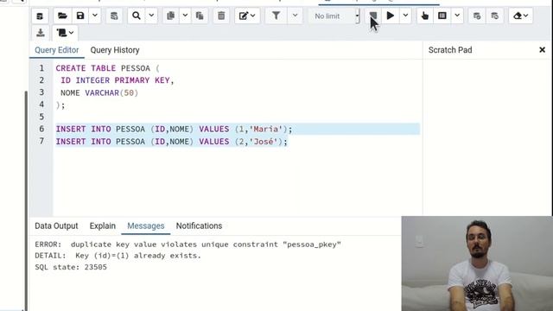Click the INSERT line with 'Maria'
This screenshot has height=311, width=553.
(x=175, y=129)
